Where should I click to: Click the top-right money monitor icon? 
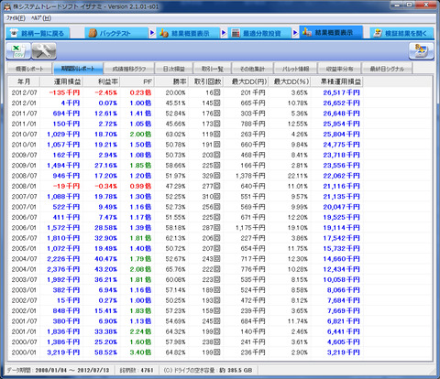[x=421, y=50]
